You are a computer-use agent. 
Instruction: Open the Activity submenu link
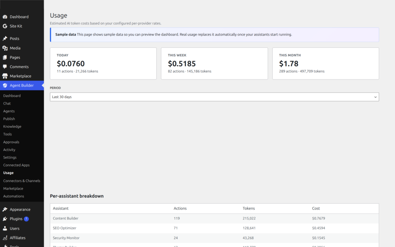[x=9, y=150]
